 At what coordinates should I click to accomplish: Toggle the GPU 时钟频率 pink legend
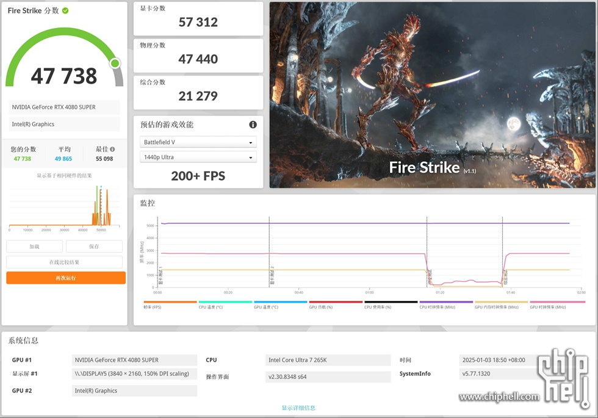557,302
